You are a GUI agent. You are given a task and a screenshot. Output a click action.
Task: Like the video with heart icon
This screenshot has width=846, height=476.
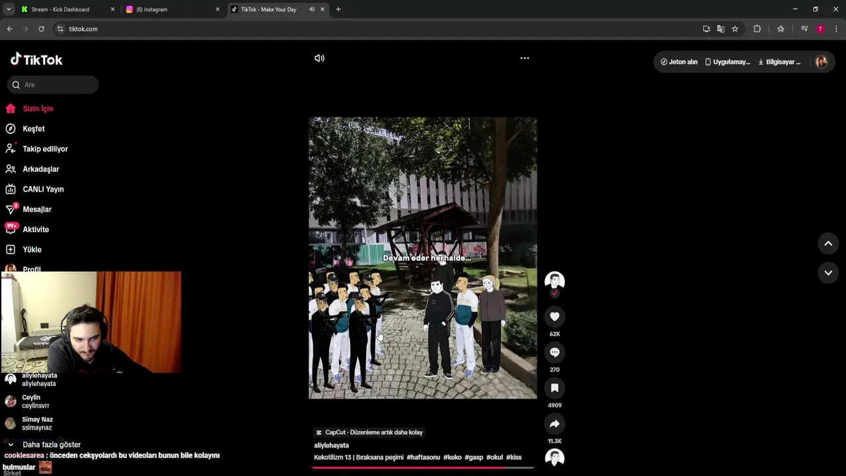point(555,317)
